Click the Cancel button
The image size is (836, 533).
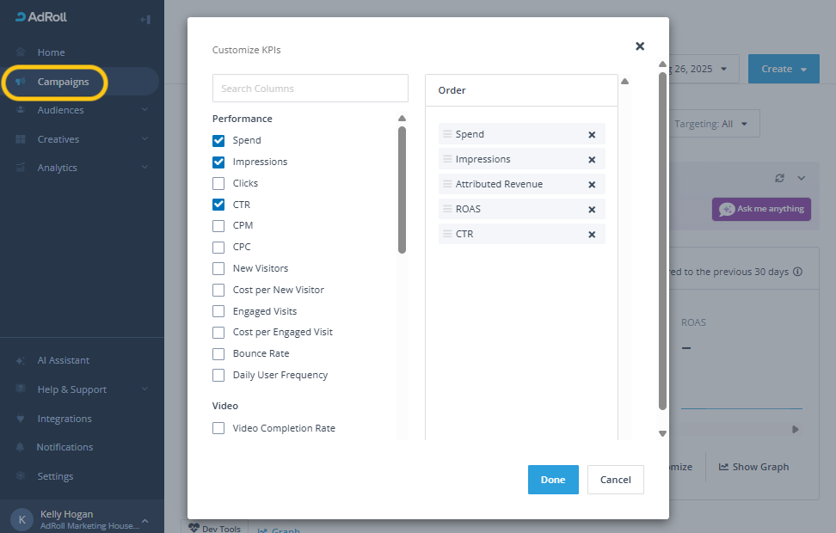[x=615, y=480]
